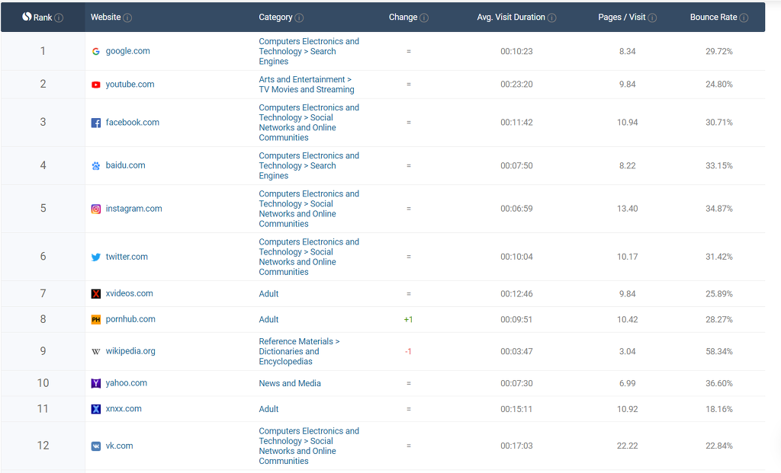Click the 29.72% bounce rate value

click(718, 51)
